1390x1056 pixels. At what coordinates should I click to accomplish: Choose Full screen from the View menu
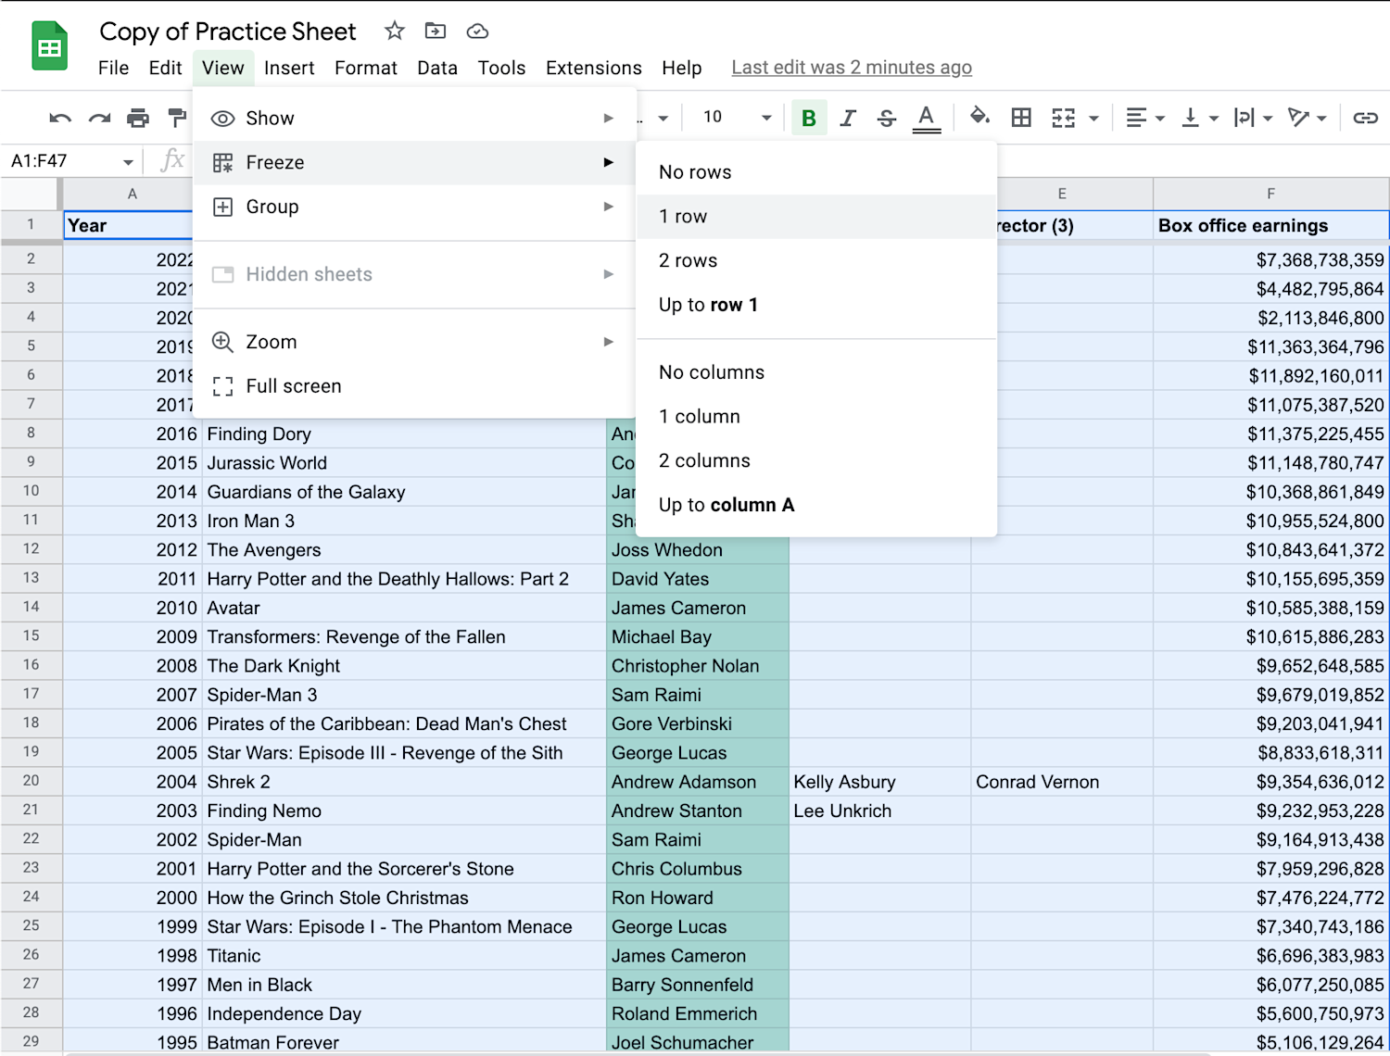[x=414, y=386]
